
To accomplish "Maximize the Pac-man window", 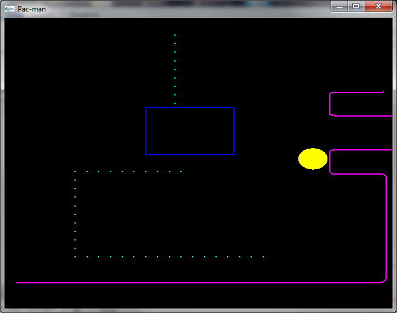I will pos(356,6).
